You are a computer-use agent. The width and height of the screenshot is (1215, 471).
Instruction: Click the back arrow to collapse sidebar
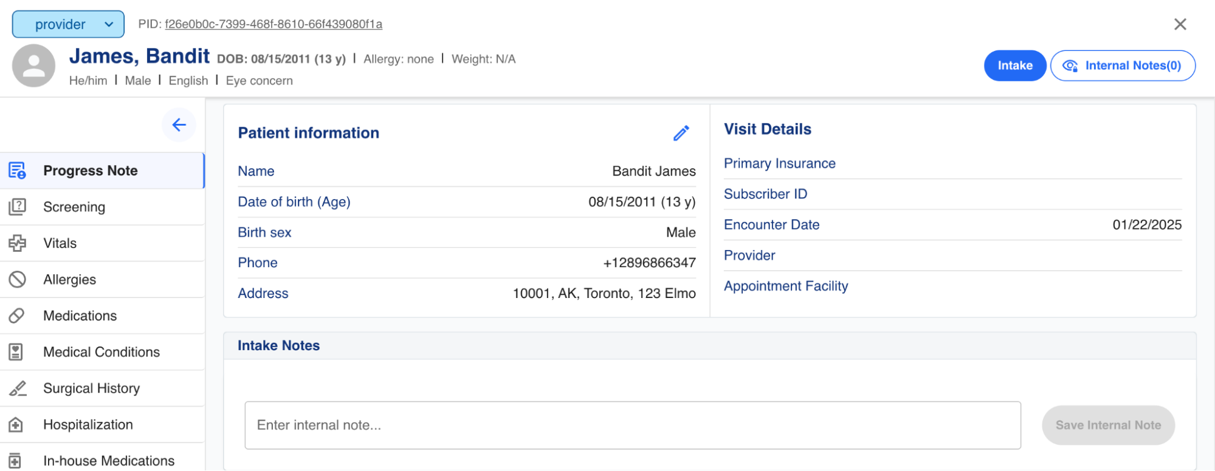[179, 125]
